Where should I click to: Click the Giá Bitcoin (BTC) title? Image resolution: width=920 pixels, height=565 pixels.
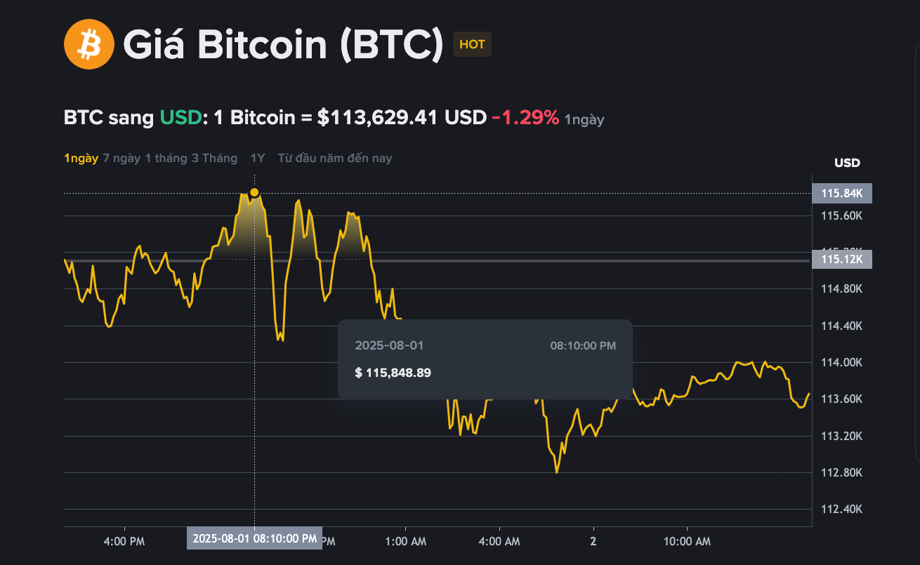coord(281,44)
